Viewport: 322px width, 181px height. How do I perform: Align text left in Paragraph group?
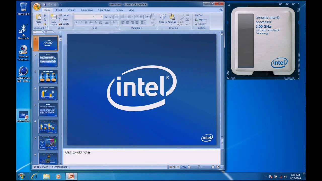pyautogui.click(x=123, y=23)
